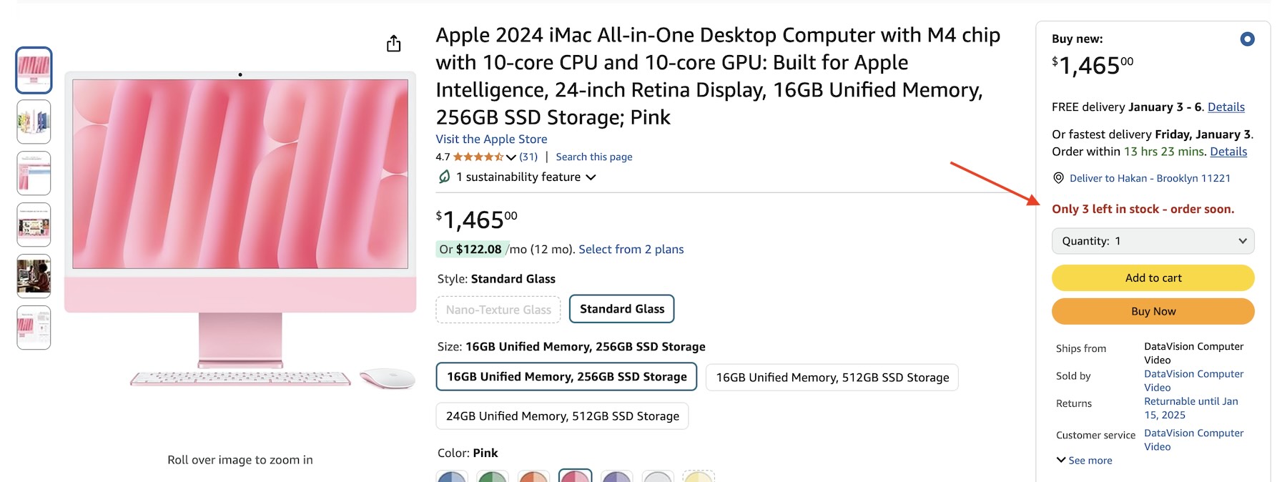The width and height of the screenshot is (1287, 482).
Task: Expand the sustainability feature chevron
Action: click(591, 177)
